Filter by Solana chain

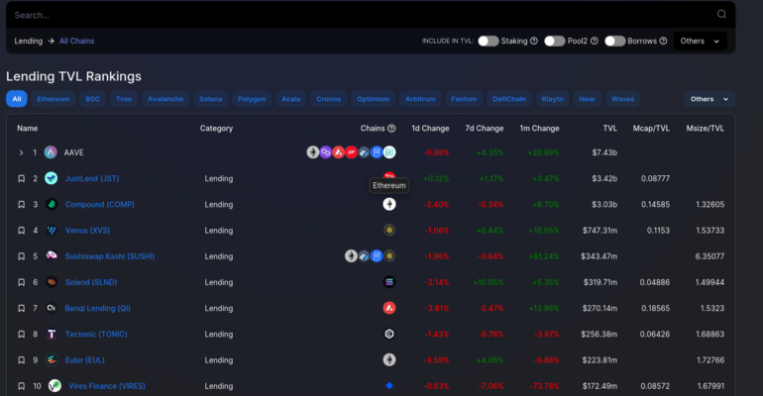point(211,99)
